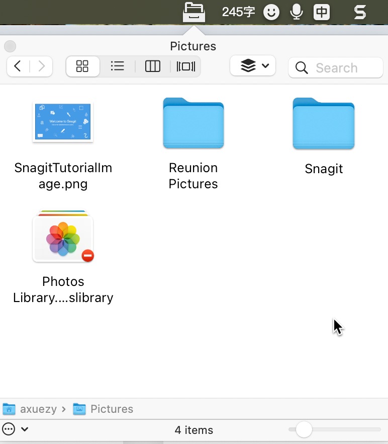The image size is (388, 444).
Task: Open the smiley emoji menu bar icon
Action: [x=271, y=12]
